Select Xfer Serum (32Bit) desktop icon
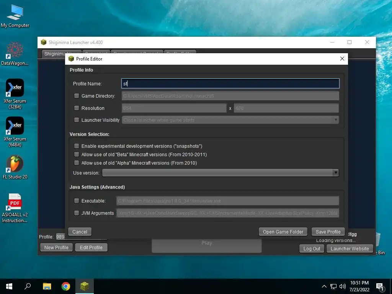Viewport: 392px width, 294px height. pyautogui.click(x=15, y=94)
